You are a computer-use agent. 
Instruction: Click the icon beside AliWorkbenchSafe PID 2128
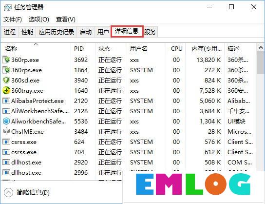coord(6,111)
